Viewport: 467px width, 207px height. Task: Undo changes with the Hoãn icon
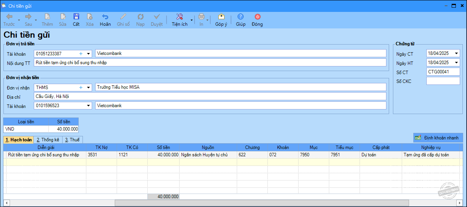105,17
